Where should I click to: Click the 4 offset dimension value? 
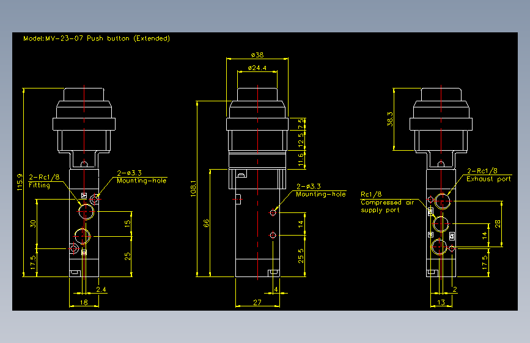tap(276, 289)
